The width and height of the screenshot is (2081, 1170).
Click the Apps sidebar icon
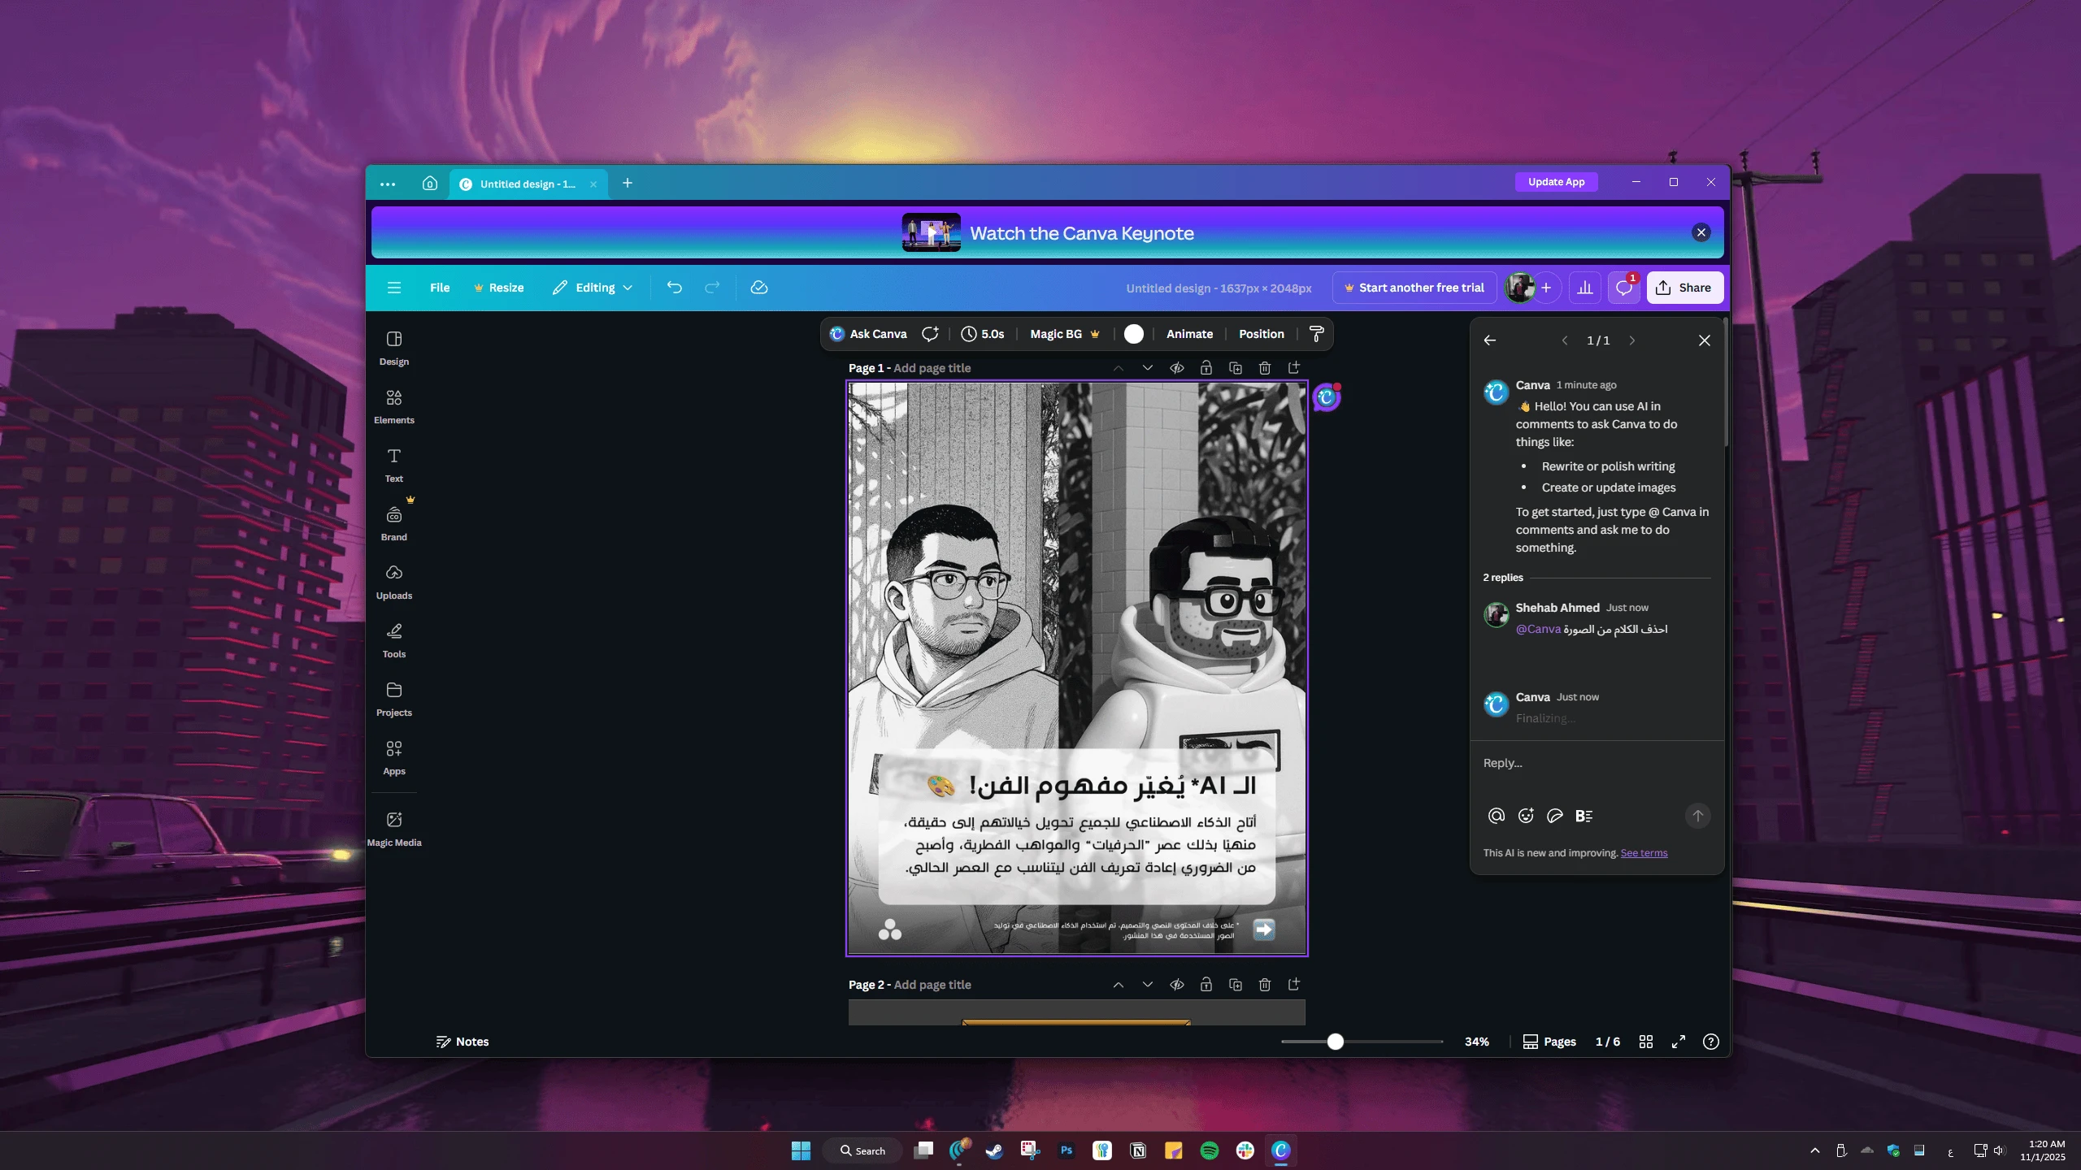tap(393, 756)
